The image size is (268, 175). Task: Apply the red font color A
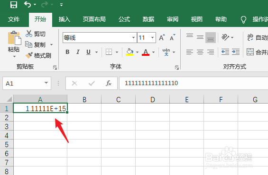pyautogui.click(x=146, y=52)
